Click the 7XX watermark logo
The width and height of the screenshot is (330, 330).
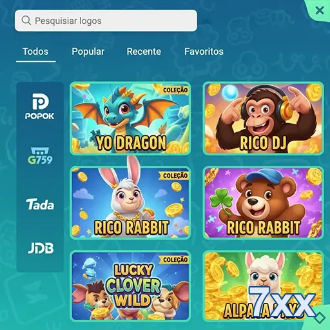tap(282, 302)
